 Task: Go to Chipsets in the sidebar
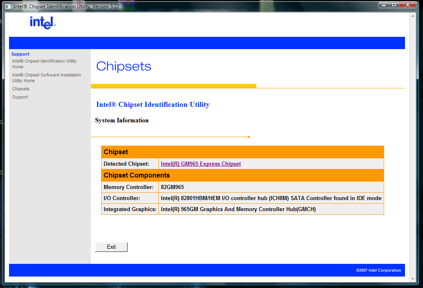(21, 89)
